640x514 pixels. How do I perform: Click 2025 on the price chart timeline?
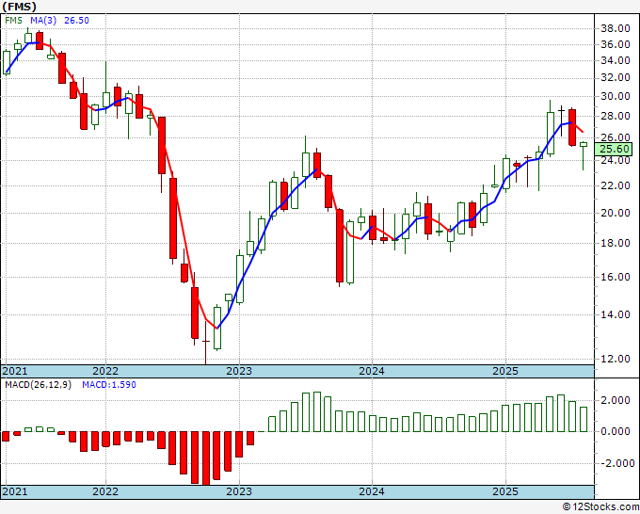point(505,371)
